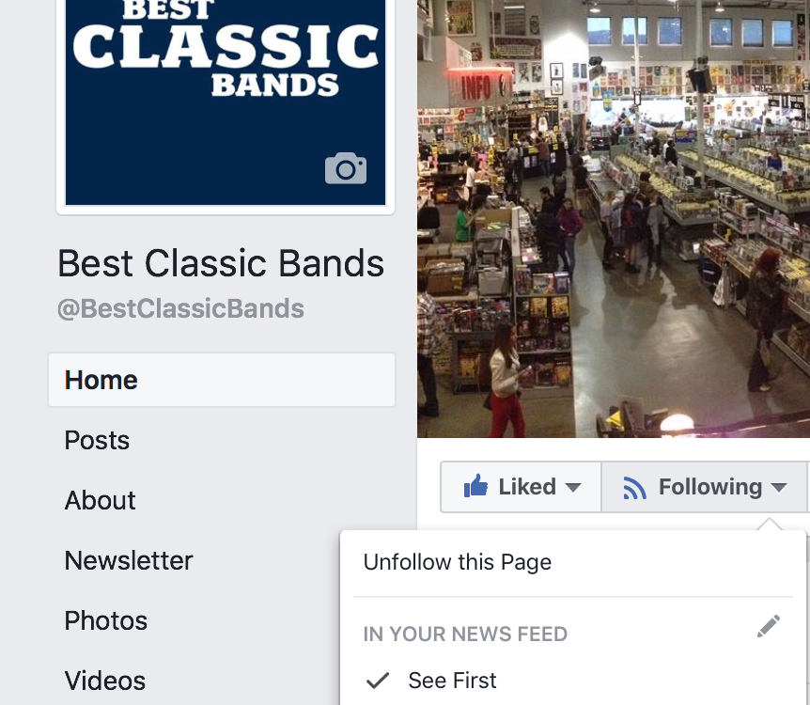The image size is (810, 705).
Task: Click the Best Classic Bands page name
Action: point(221,263)
